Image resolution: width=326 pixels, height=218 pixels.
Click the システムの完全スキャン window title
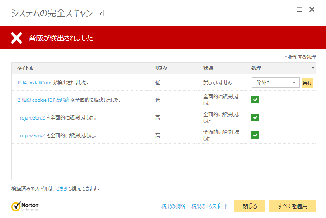pyautogui.click(x=52, y=13)
